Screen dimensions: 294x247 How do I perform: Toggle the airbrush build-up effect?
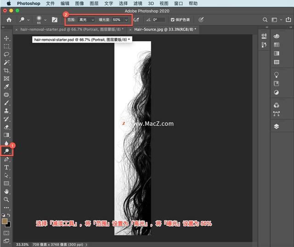pyautogui.click(x=136, y=20)
